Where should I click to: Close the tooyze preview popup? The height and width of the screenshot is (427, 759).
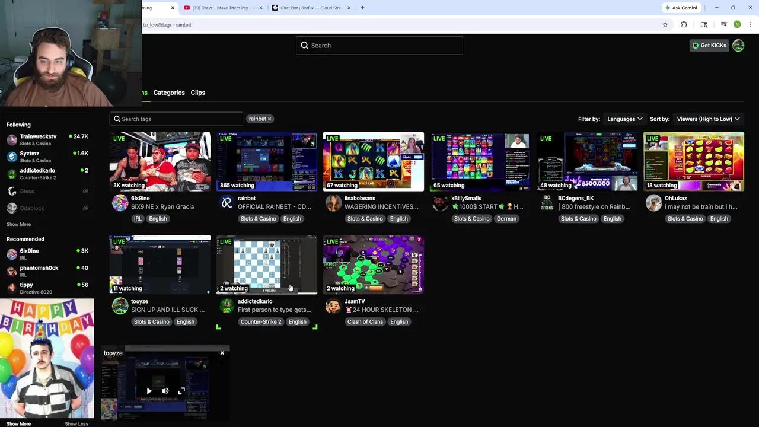click(222, 353)
